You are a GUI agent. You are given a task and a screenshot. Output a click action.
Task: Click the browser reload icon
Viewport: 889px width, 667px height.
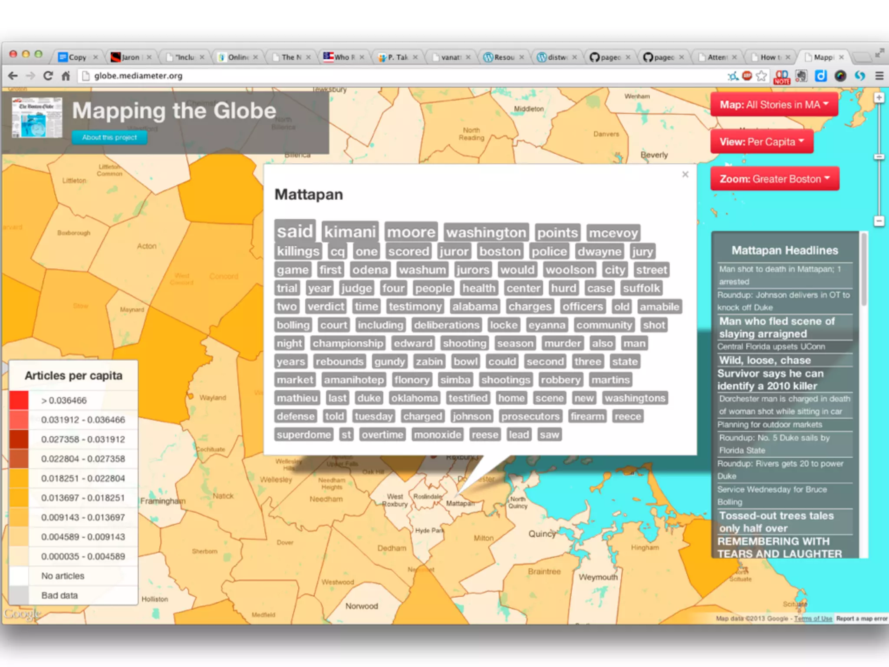pyautogui.click(x=48, y=76)
